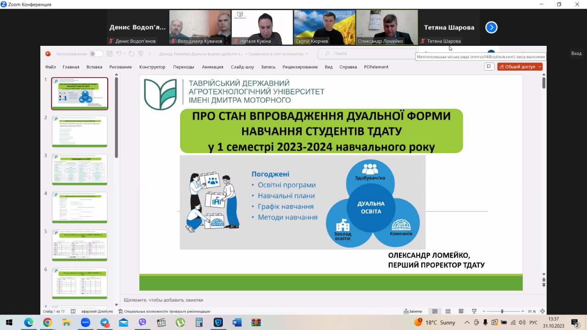Open the comments pane icon
Viewport: 587px width, 330px height.
click(489, 66)
